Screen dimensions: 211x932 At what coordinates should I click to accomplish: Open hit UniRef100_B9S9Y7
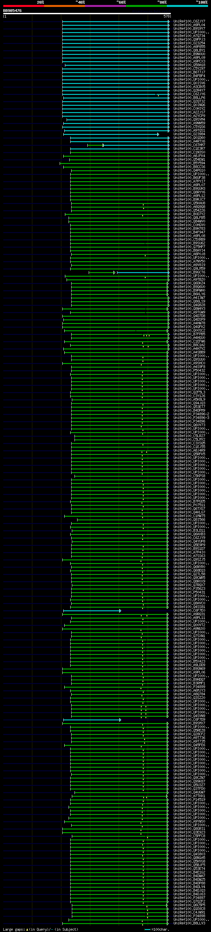[189, 28]
